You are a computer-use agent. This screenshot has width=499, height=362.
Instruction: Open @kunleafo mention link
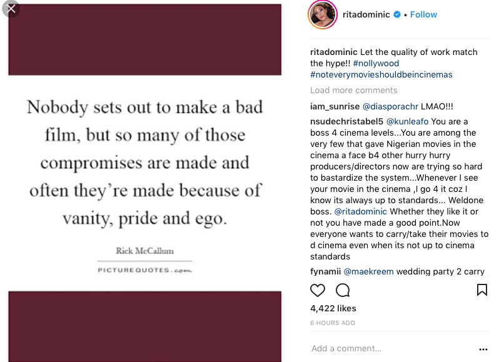pos(407,121)
